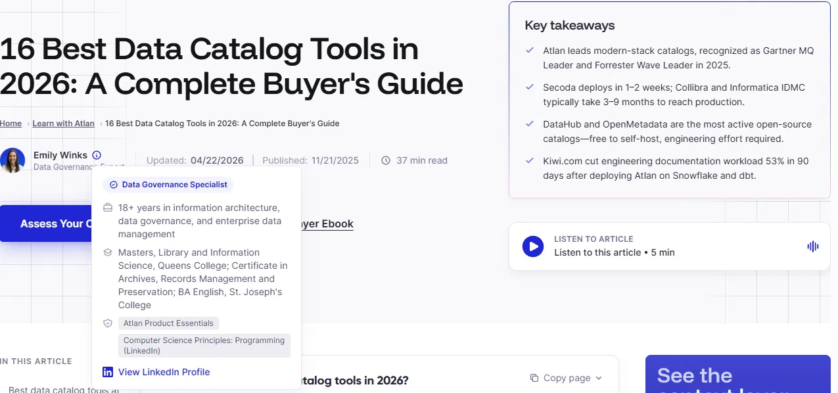Click the info icon next to Emily Winks
Viewport: 838px width, 393px height.
click(97, 155)
